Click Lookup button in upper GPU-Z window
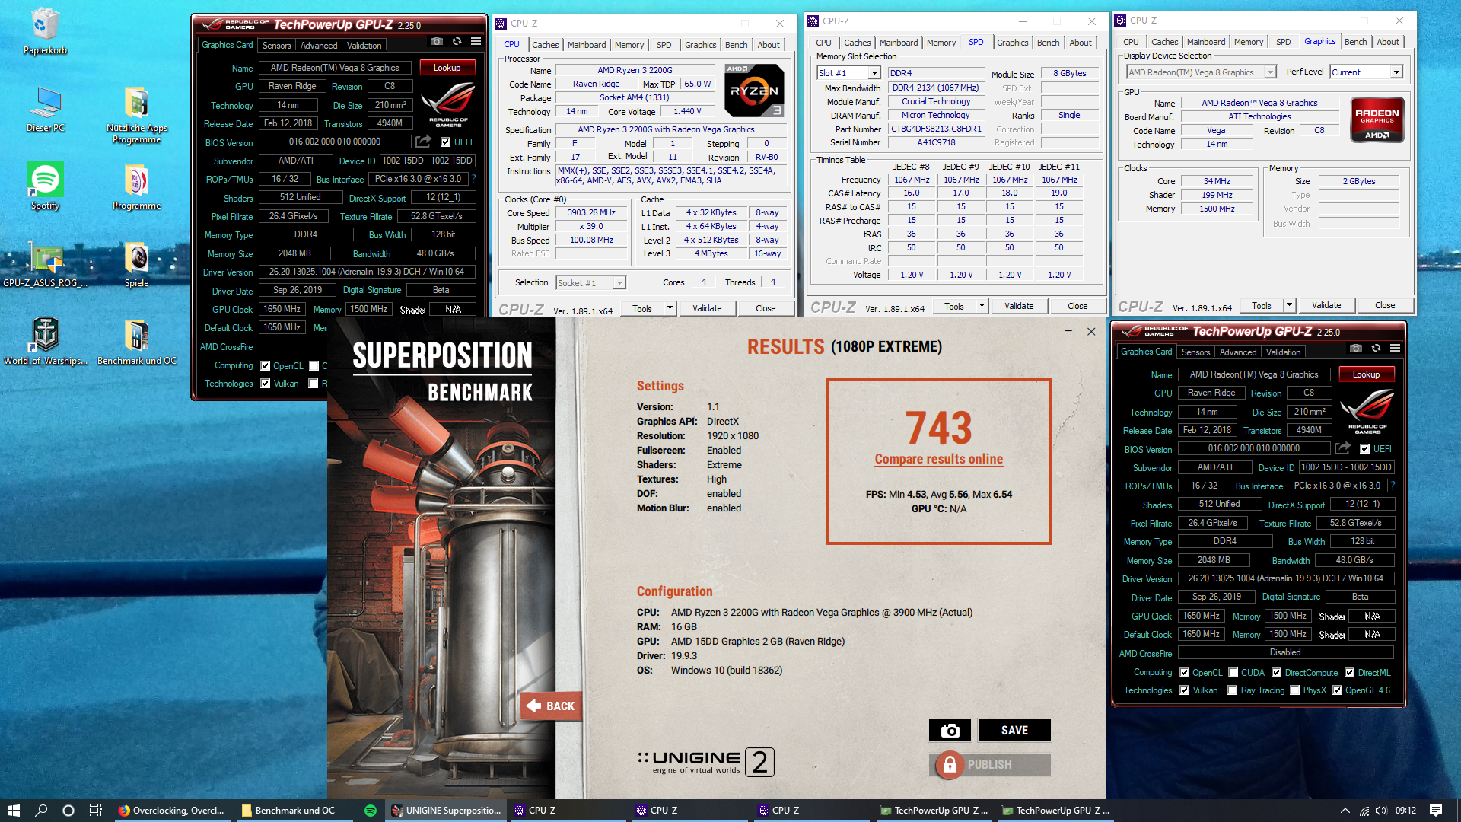The height and width of the screenshot is (822, 1461). [447, 68]
